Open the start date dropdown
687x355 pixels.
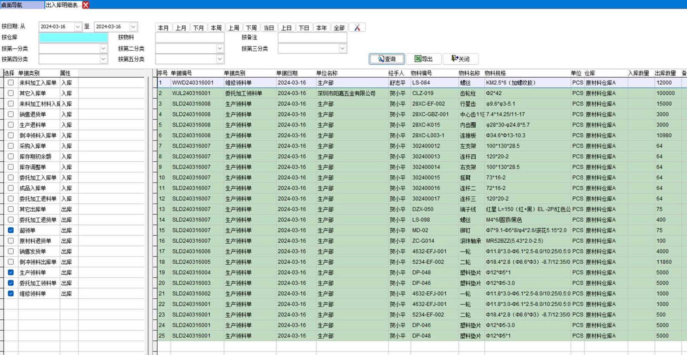pyautogui.click(x=78, y=27)
